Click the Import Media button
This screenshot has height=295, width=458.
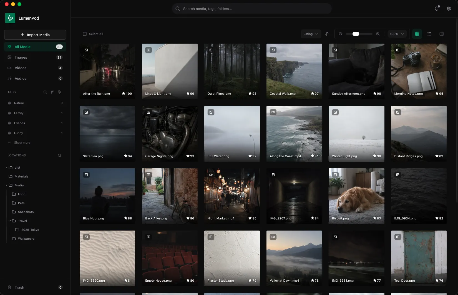35,35
